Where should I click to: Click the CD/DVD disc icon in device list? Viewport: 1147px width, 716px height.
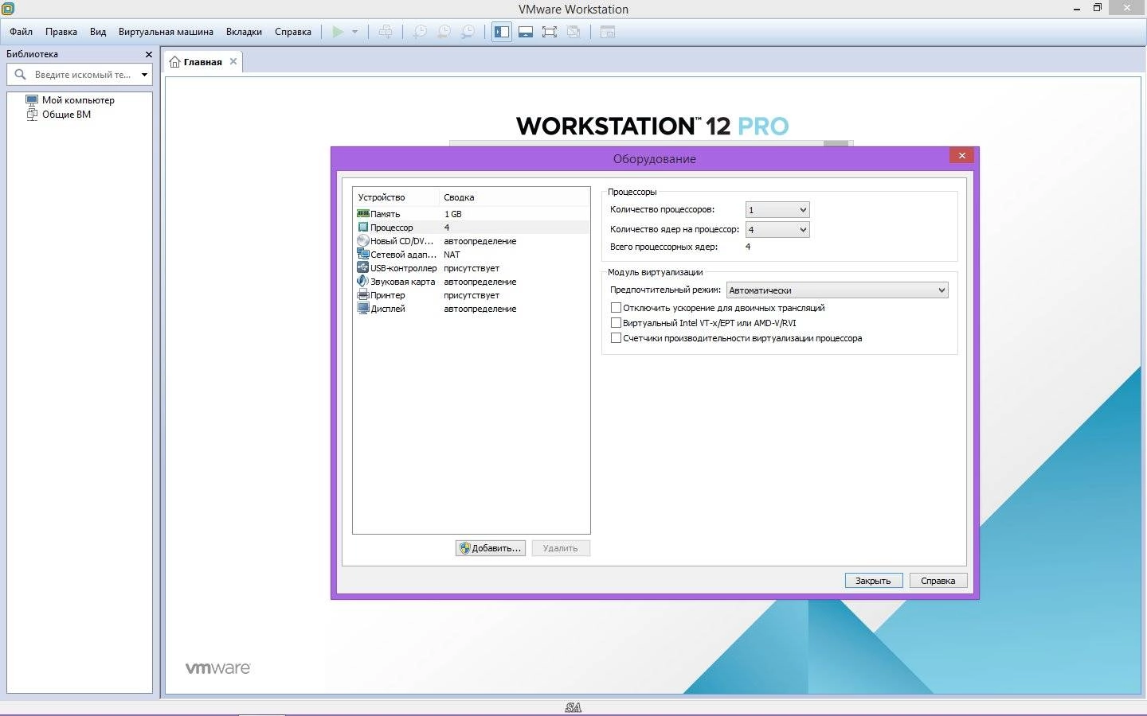(363, 241)
